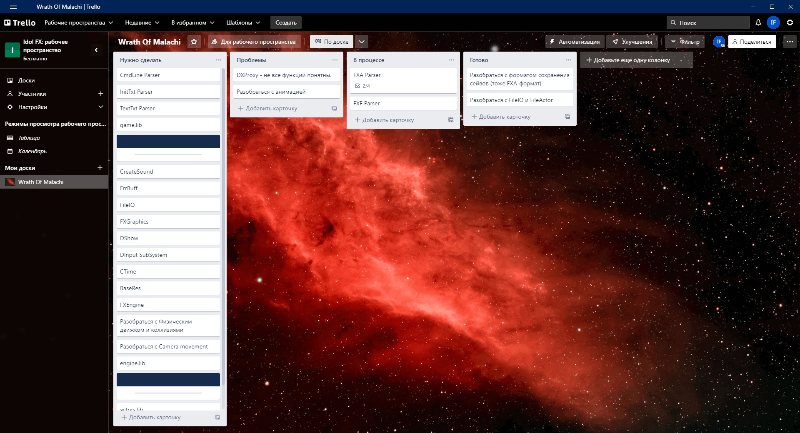Open В процессе list actions menu

click(452, 60)
